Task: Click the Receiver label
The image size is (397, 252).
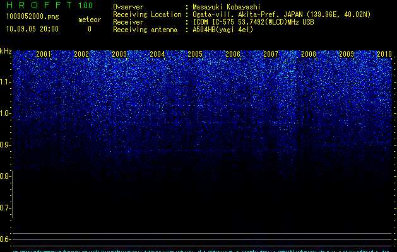Action: pos(128,22)
